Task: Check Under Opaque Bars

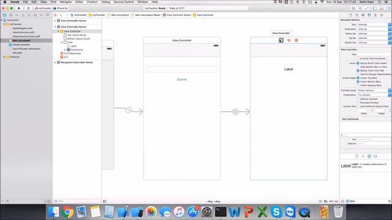Action: [x=358, y=86]
